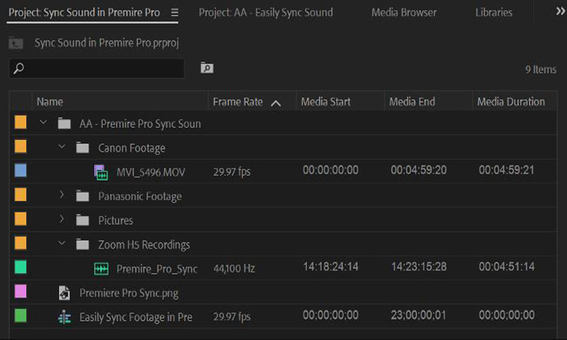Select the AA - Premire Pro Sync Soun bin
The image size is (567, 340).
point(140,124)
